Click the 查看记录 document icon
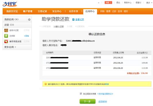 73,20
